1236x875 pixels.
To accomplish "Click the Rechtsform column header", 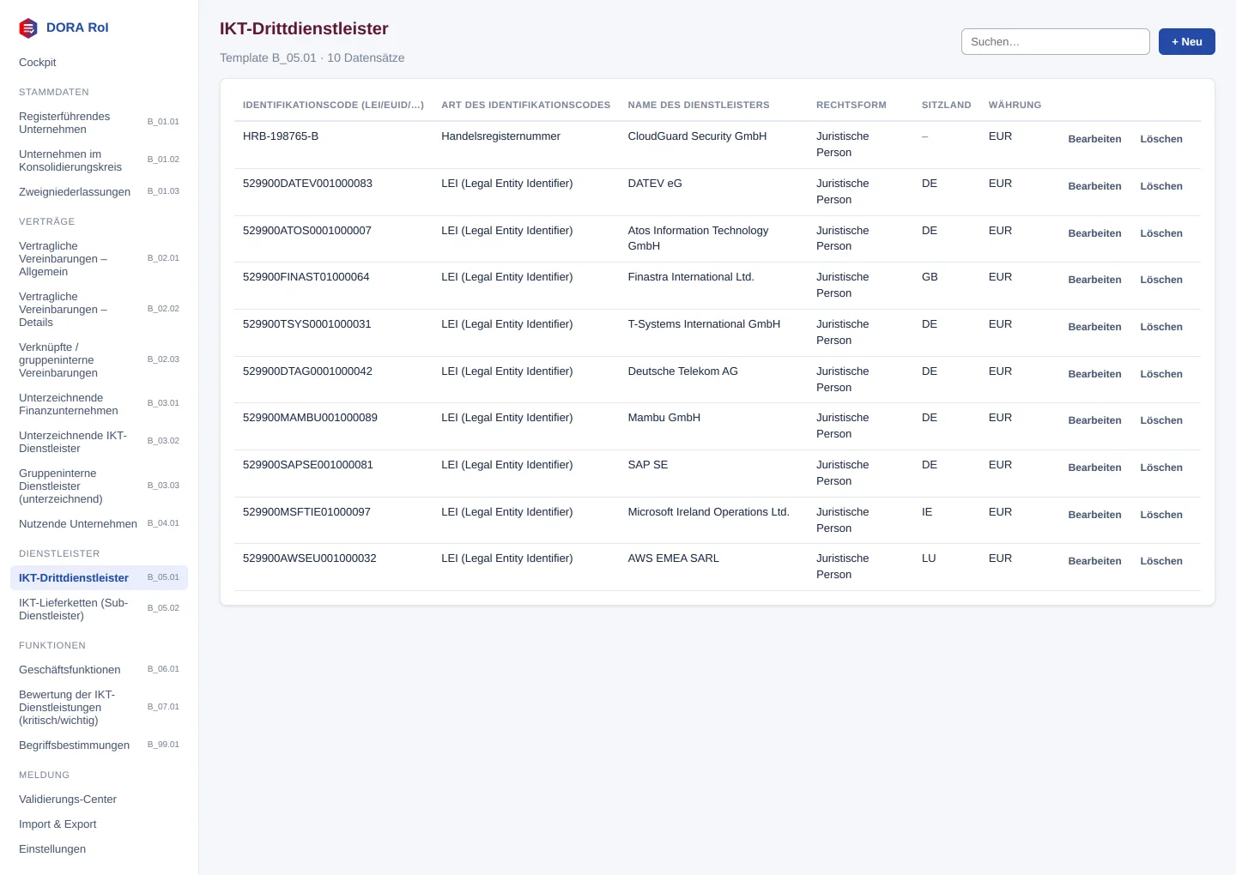I will coord(851,106).
